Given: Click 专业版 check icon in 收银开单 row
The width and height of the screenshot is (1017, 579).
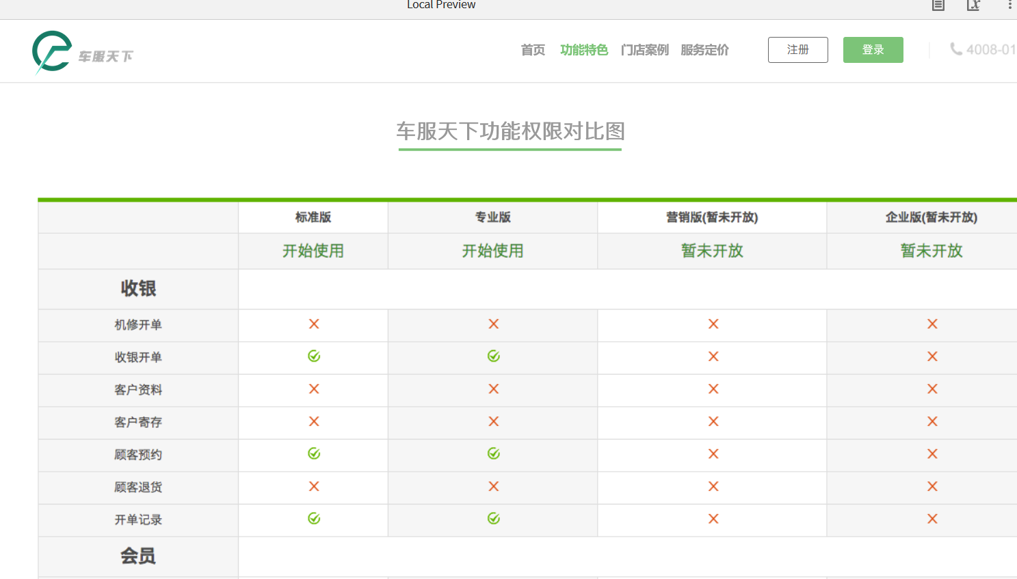Looking at the screenshot, I should click(x=494, y=356).
